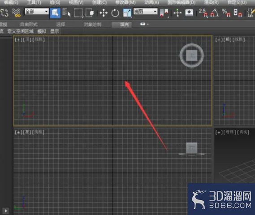Expand the ribbon display options dropdown
The image size is (255, 215).
pyautogui.click(x=144, y=24)
